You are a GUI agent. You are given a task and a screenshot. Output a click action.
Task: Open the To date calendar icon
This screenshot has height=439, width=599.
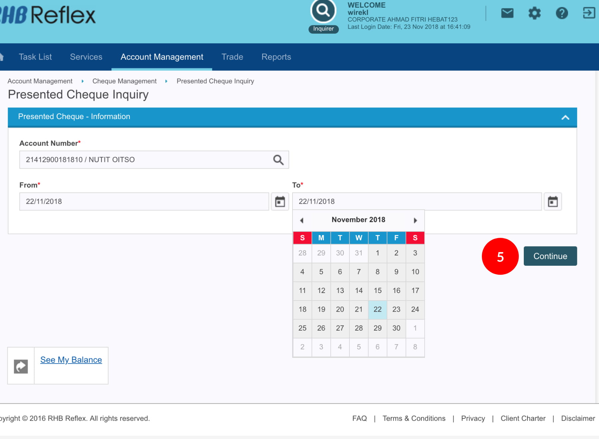pyautogui.click(x=553, y=202)
